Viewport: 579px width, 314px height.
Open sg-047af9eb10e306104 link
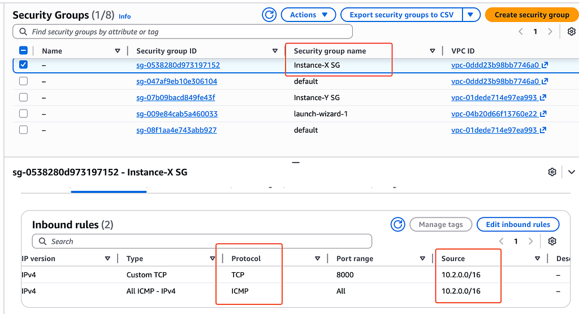[176, 81]
